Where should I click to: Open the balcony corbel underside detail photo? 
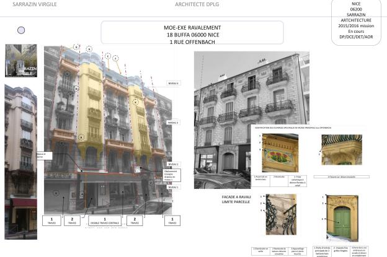(x=342, y=150)
